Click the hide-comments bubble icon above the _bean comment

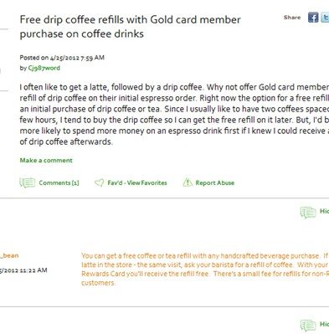point(308,213)
